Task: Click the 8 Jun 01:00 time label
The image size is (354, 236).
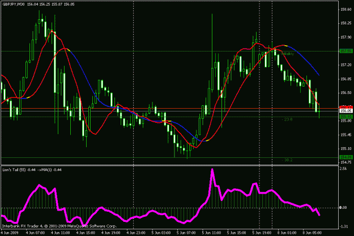Action: 287,233
